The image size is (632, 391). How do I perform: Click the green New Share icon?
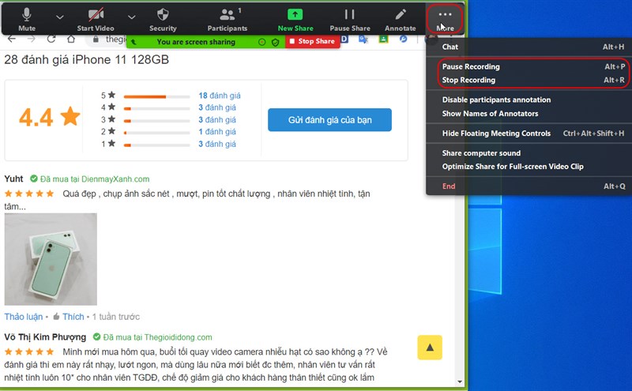295,15
